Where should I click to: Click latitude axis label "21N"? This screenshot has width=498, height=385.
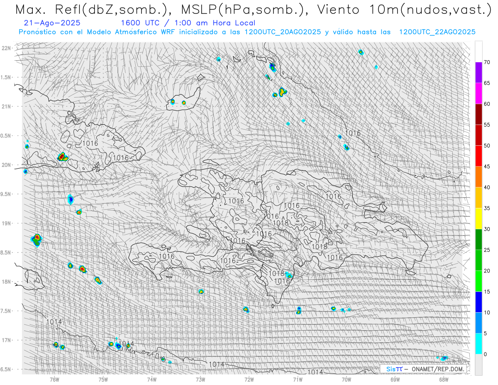pos(5,106)
